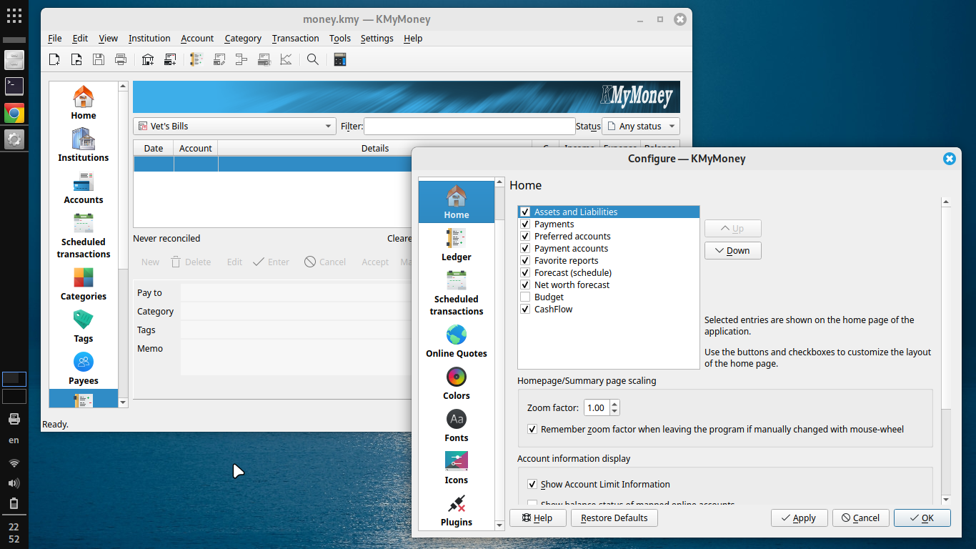The width and height of the screenshot is (976, 549).
Task: Open the terminal from the dock
Action: coord(14,86)
